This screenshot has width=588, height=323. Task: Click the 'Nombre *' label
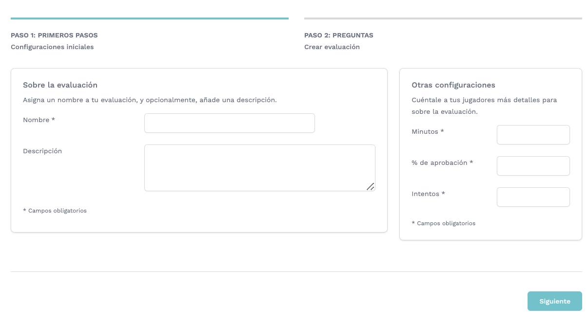point(39,120)
